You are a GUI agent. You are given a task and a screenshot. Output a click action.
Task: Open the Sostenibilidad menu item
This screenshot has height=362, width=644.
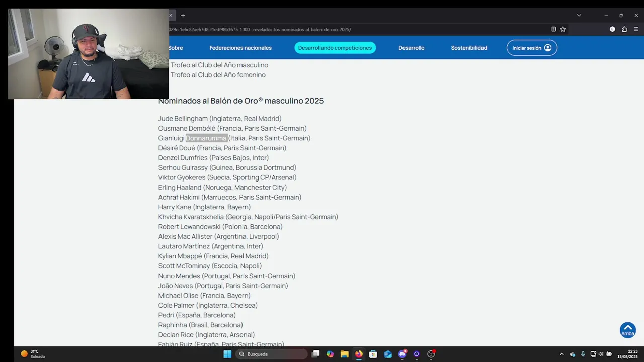pos(469,48)
